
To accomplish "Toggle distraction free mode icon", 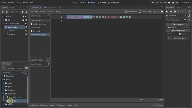I will [x=162, y=7].
